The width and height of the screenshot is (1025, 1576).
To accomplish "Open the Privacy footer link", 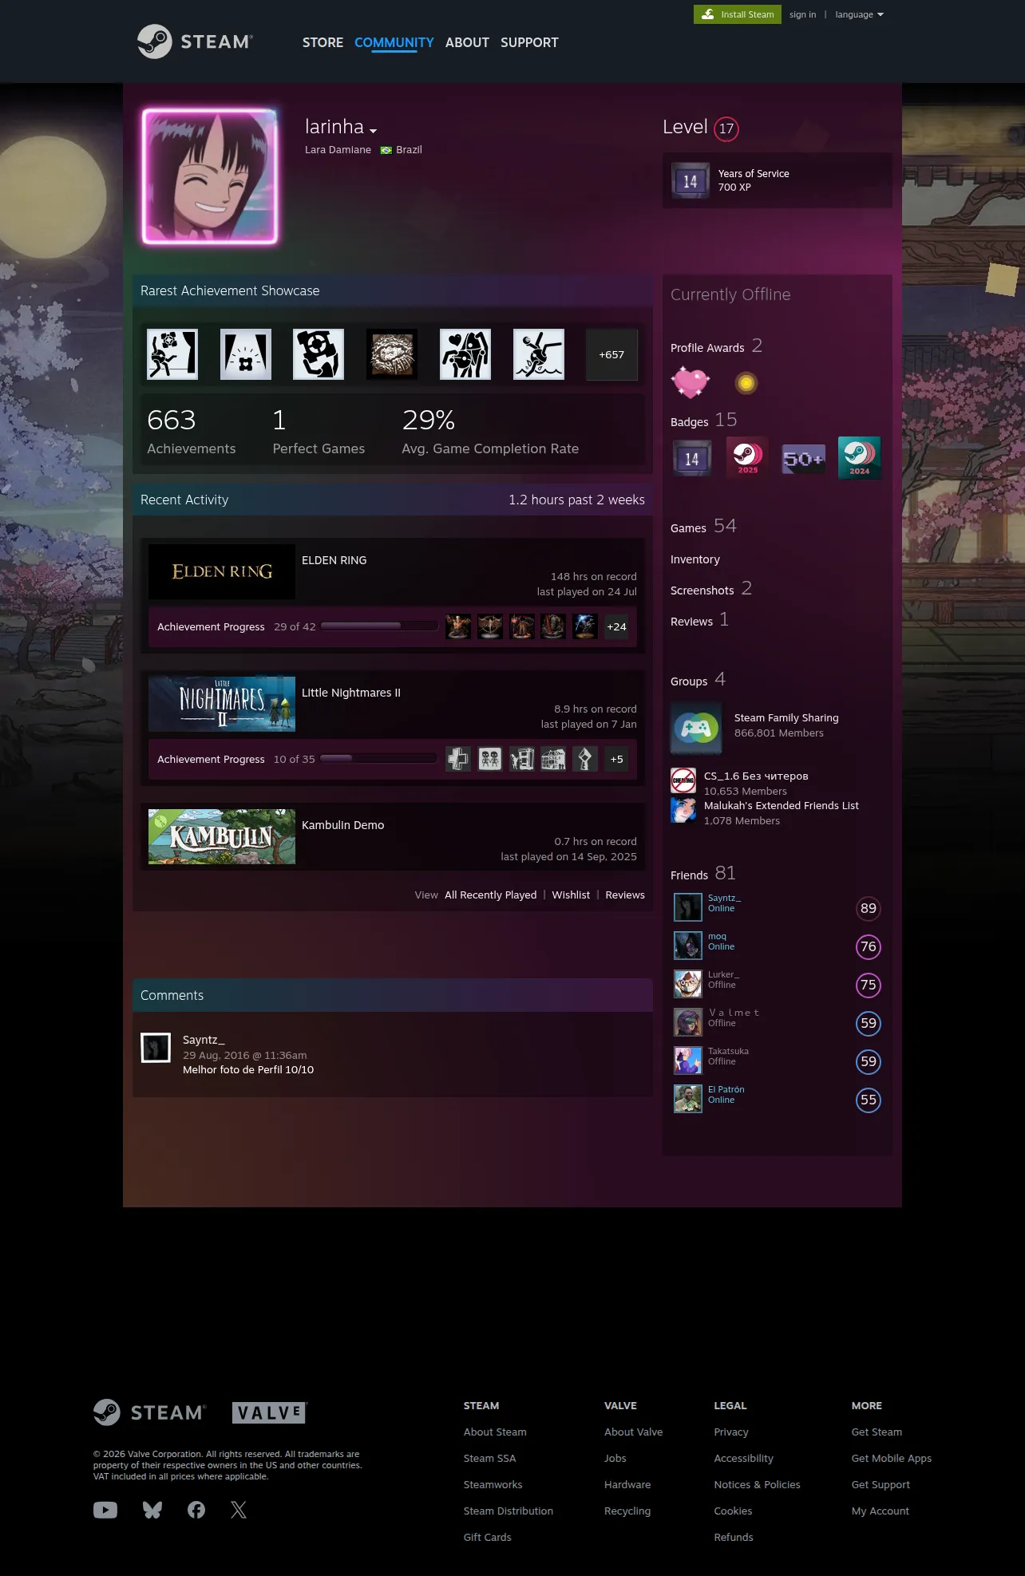I will (731, 1432).
